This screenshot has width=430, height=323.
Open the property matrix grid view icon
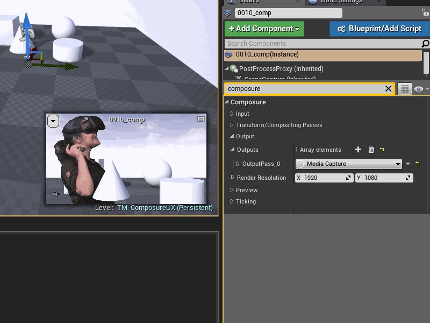(405, 89)
